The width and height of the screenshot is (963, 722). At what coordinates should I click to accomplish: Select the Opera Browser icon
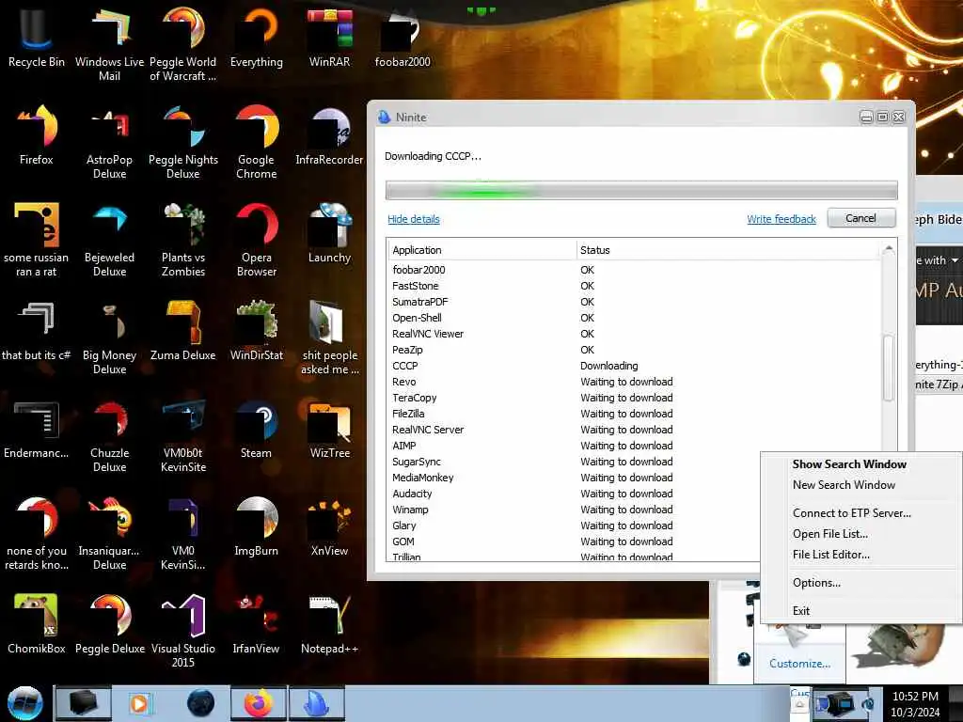tap(257, 240)
